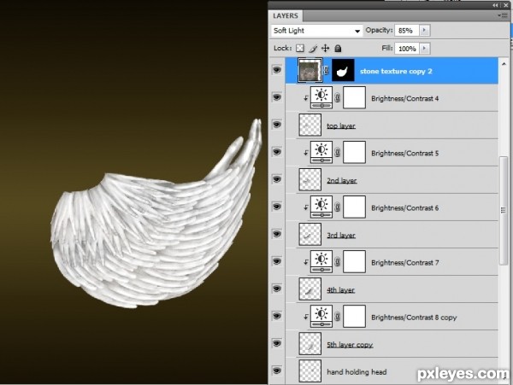Screen dimensions: 513x385
Task: Hide the 4th layer via eye icon
Action: tap(277, 289)
